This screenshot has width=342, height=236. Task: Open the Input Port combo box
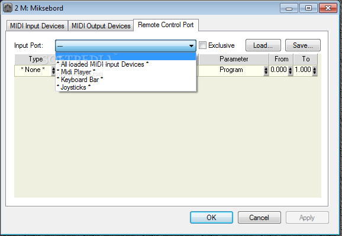click(x=125, y=45)
